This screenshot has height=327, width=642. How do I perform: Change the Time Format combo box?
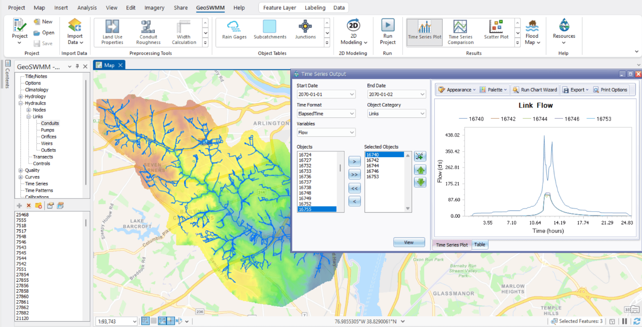[x=326, y=113]
